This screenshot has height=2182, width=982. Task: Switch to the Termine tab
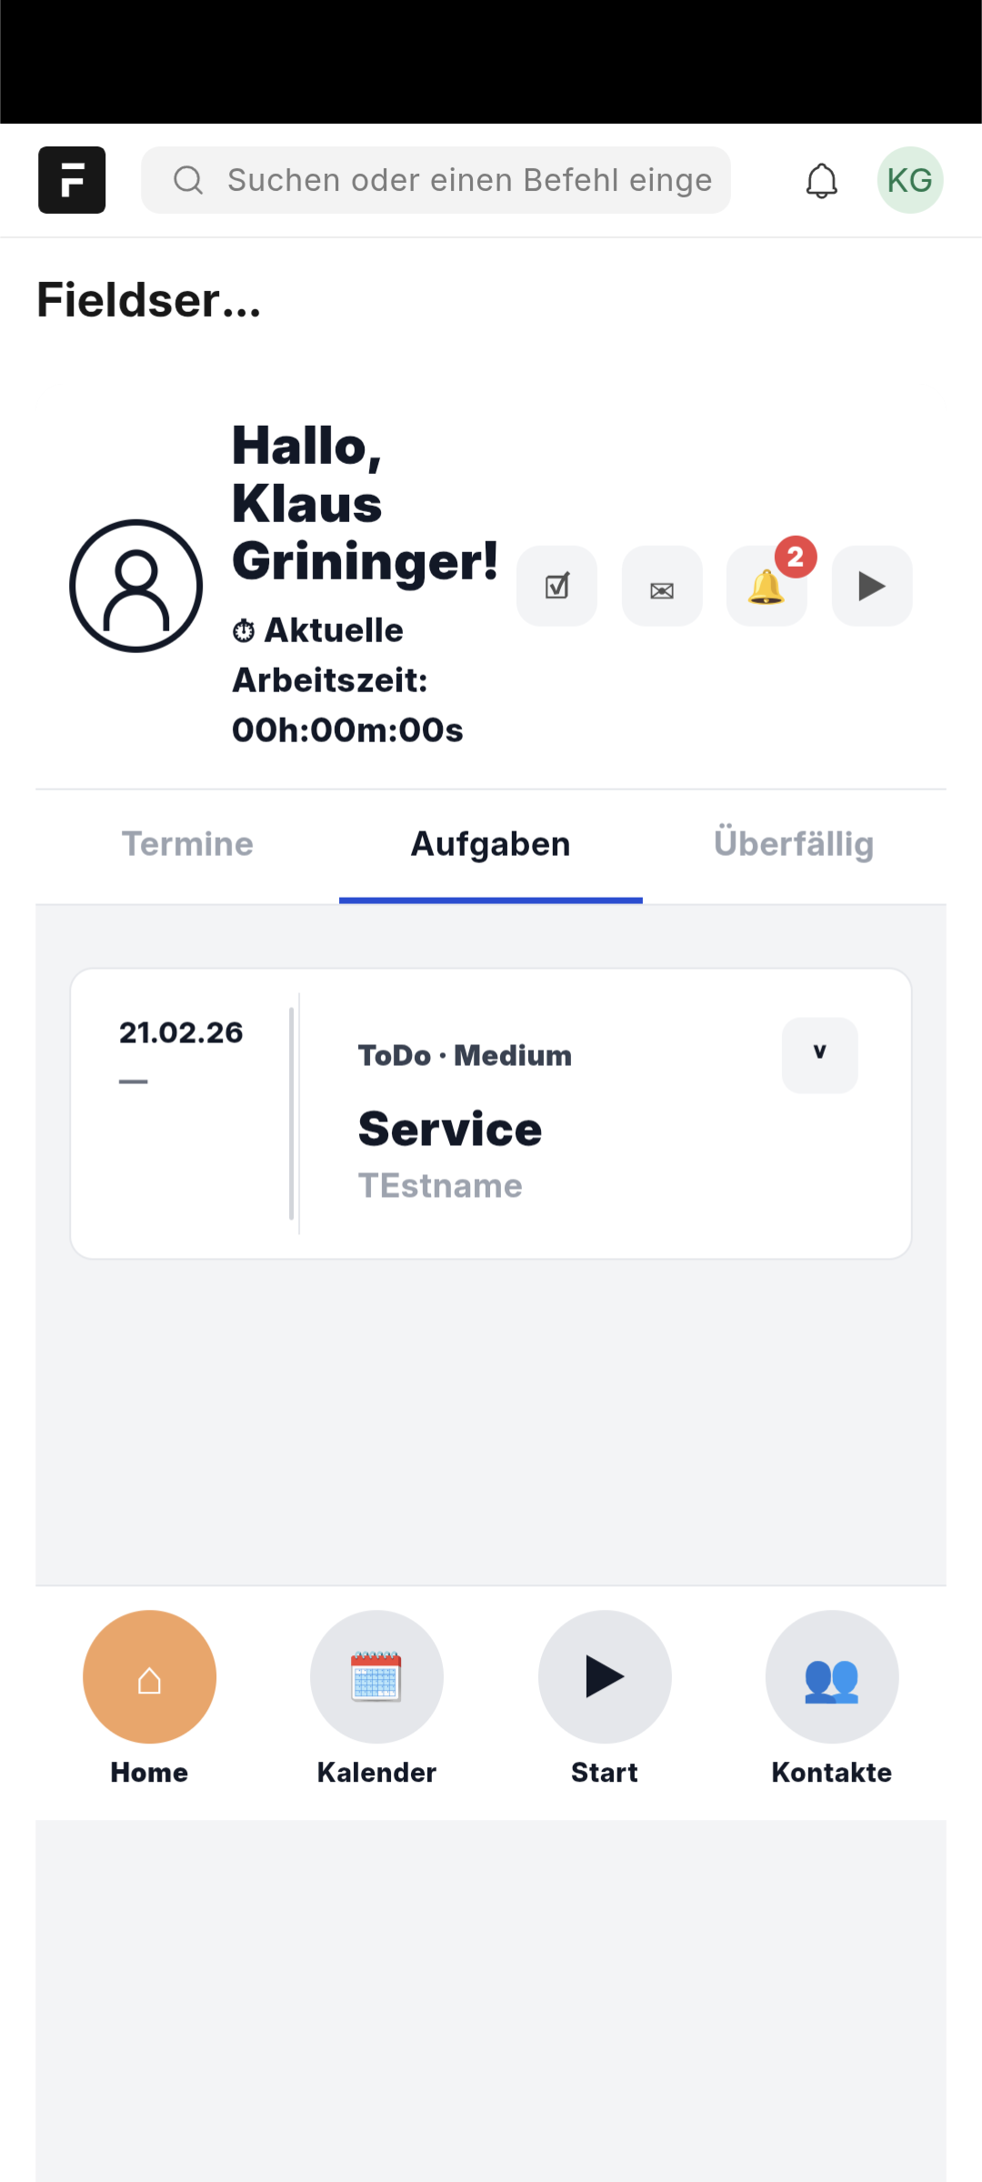[187, 844]
